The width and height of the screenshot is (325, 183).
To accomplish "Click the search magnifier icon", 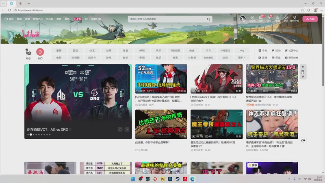I will [x=208, y=19].
